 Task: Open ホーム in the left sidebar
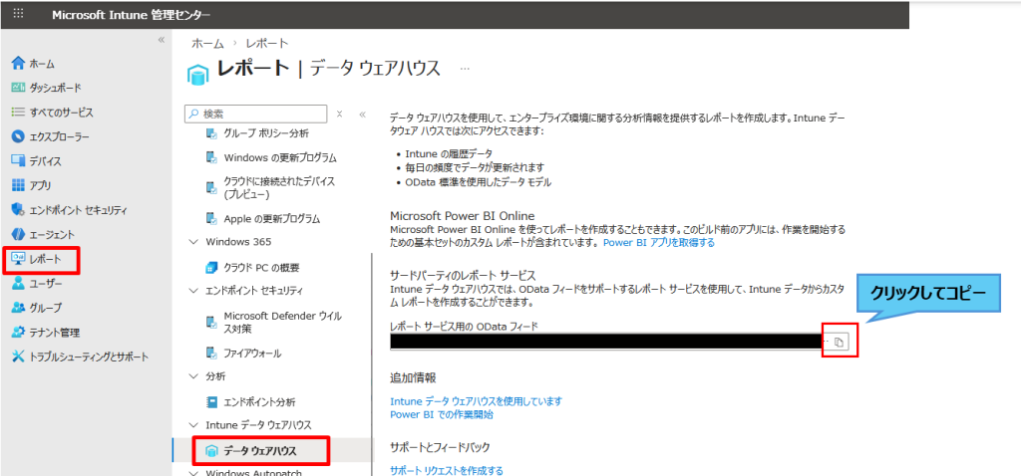42,64
